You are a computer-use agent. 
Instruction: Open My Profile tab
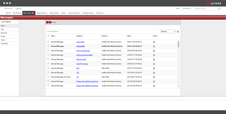[x=17, y=13]
